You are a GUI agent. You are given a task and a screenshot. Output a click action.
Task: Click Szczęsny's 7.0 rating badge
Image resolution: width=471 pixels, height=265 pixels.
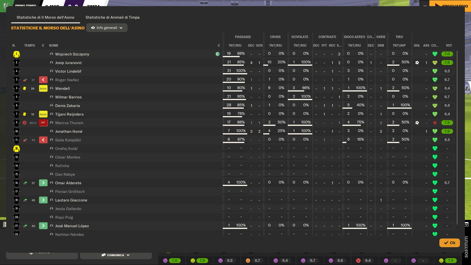pos(447,54)
